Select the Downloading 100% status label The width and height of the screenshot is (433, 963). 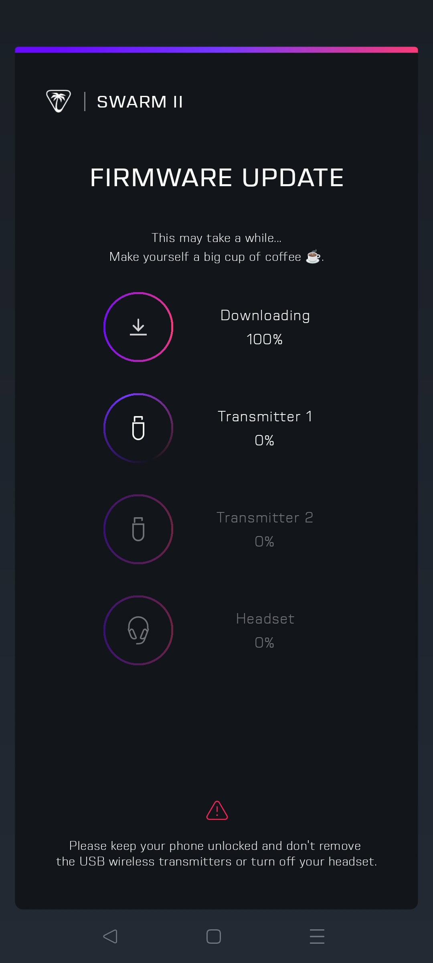(x=265, y=327)
